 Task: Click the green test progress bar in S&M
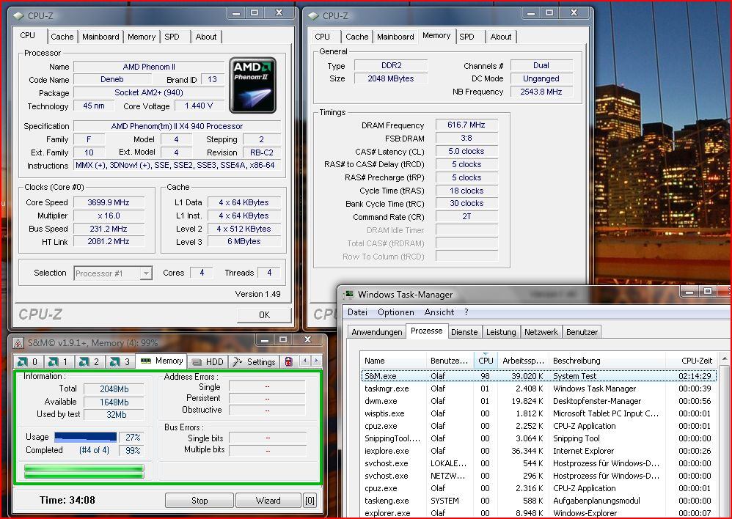click(84, 471)
